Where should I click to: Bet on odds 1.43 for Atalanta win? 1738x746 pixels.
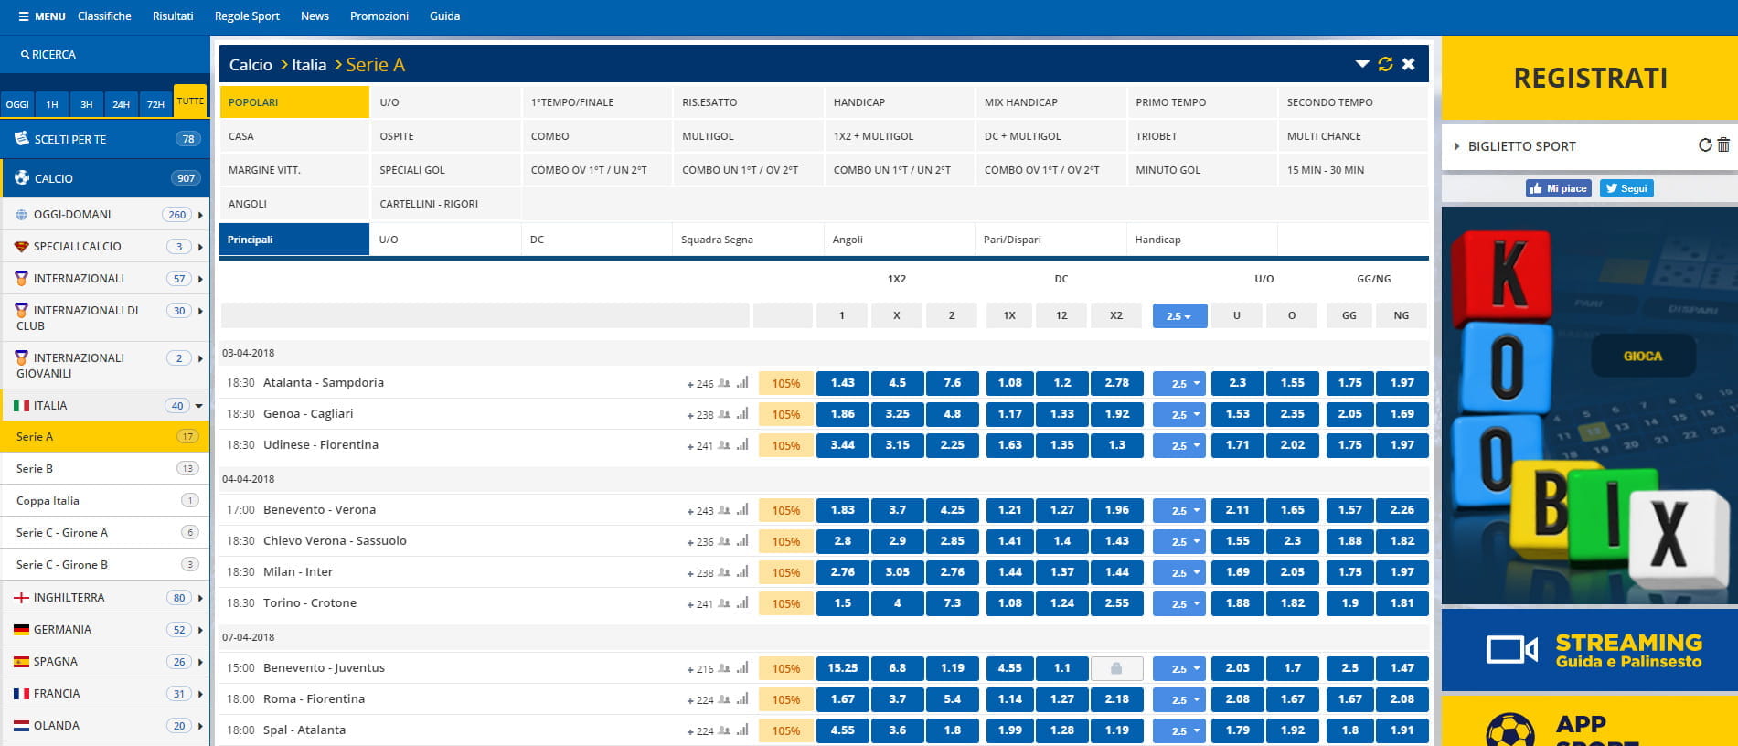[x=842, y=383]
